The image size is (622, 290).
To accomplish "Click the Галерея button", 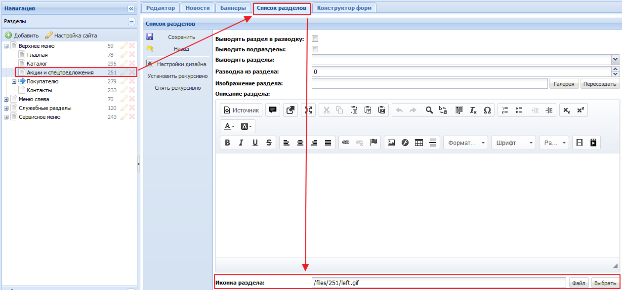I will 564,84.
